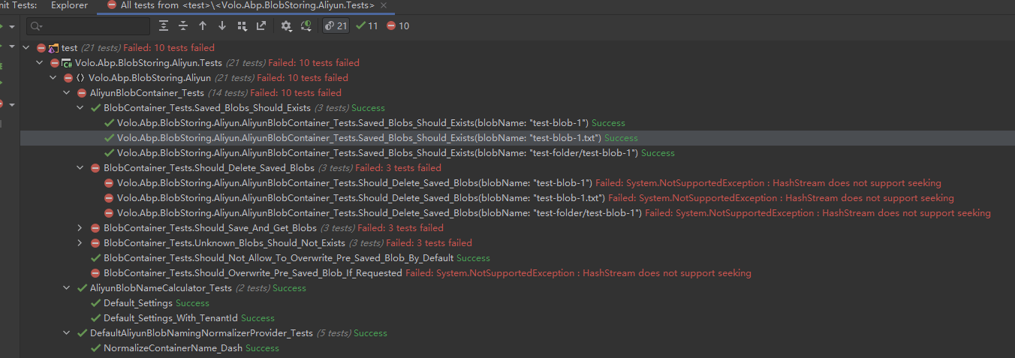
Task: Click the failed icon beside AliyunBlobContainer_Tests
Action: click(82, 93)
